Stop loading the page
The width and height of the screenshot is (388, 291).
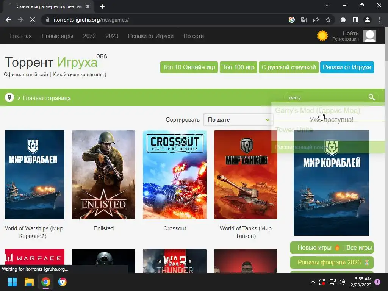click(33, 20)
